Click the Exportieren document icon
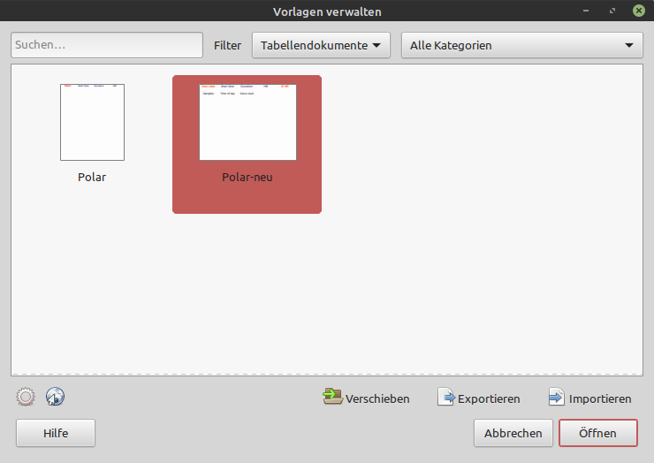 446,397
